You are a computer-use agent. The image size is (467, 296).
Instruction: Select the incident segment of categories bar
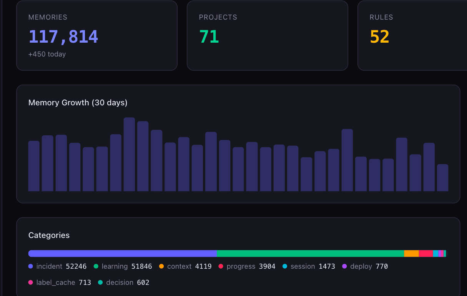click(123, 253)
